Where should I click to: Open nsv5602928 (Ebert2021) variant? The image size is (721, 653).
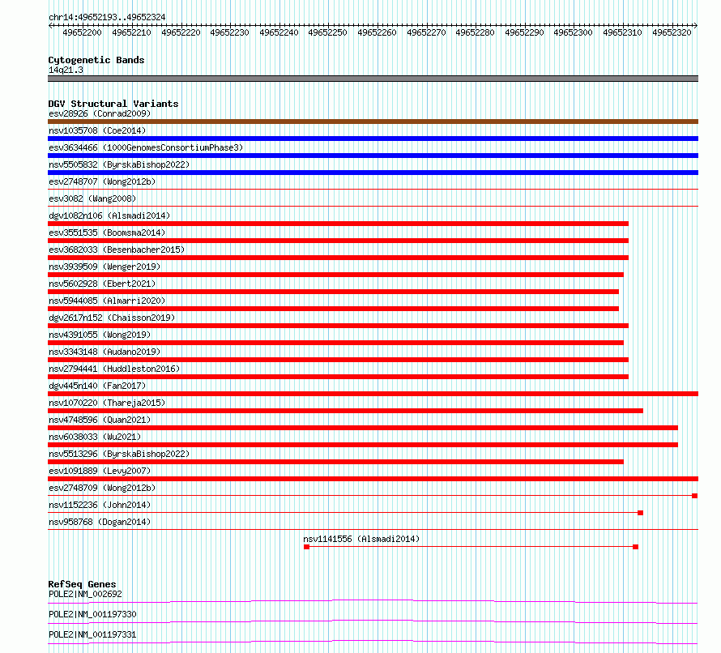[102, 284]
